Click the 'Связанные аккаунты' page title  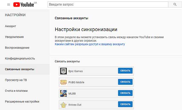[72, 18]
